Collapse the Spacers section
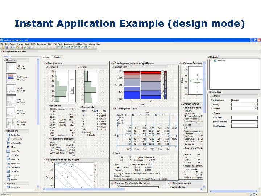Screen dimensions: 261x196 (5, 184)
